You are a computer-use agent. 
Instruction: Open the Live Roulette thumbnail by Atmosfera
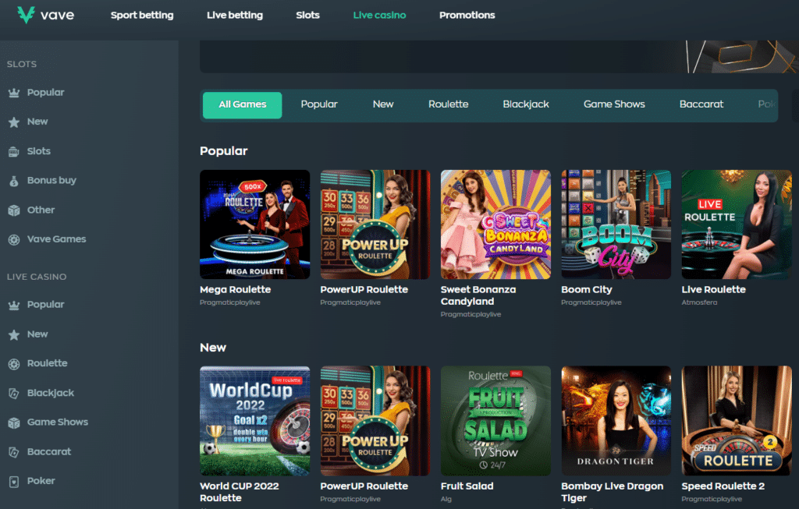(737, 224)
